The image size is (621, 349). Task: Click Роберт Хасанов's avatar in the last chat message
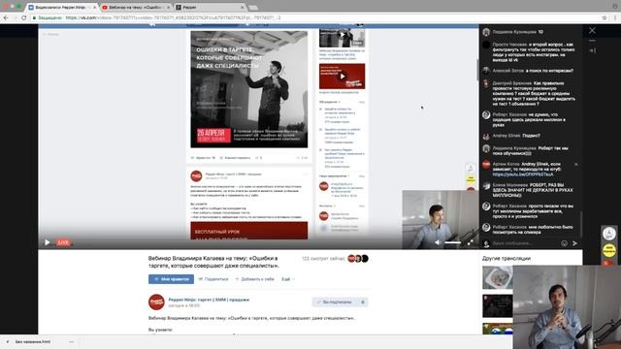point(486,228)
